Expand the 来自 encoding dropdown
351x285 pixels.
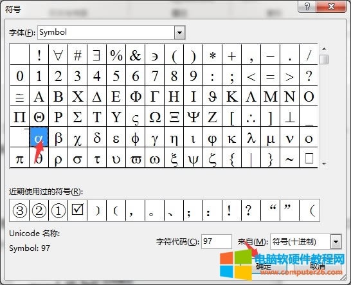click(336, 241)
